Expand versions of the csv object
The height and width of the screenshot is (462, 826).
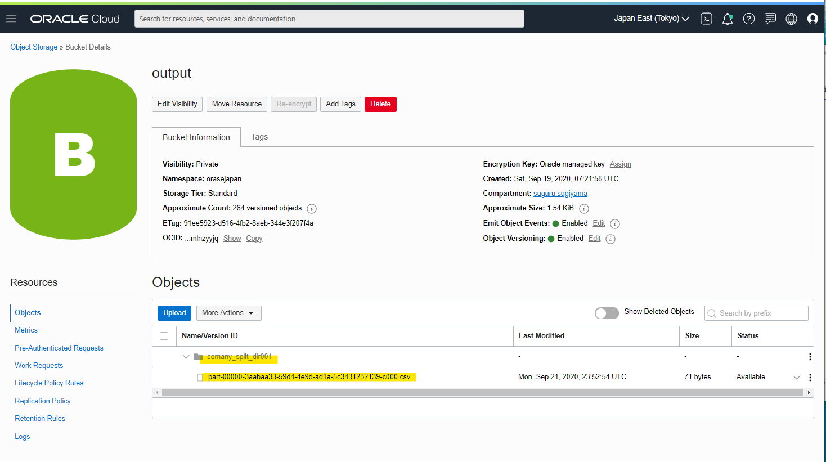tap(796, 378)
